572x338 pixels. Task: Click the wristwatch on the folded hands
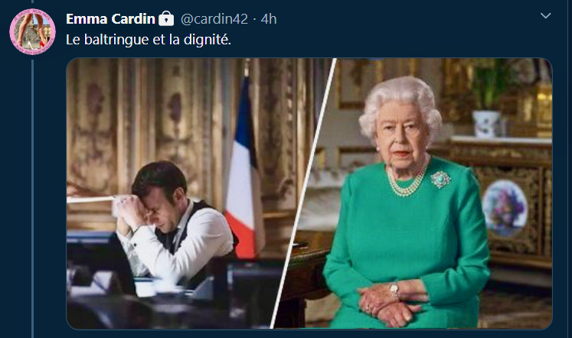(394, 291)
